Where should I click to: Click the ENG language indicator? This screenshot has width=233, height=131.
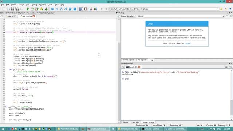[219, 129]
